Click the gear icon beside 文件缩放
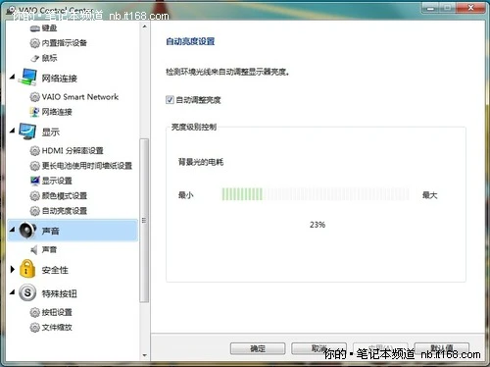The width and height of the screenshot is (490, 367). (35, 328)
